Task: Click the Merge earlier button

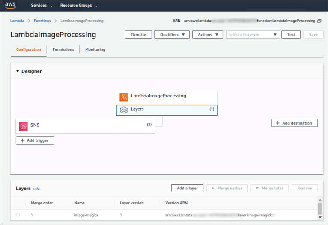Action: (x=227, y=188)
